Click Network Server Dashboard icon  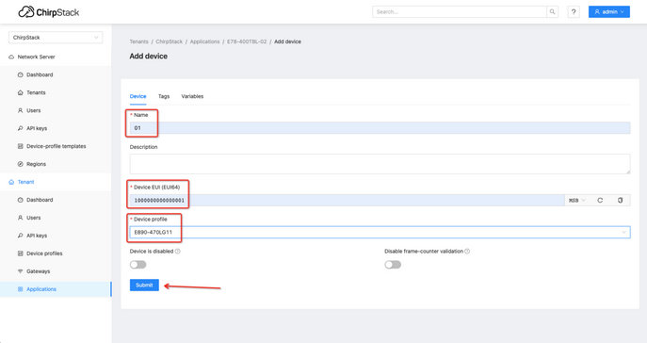pos(20,74)
